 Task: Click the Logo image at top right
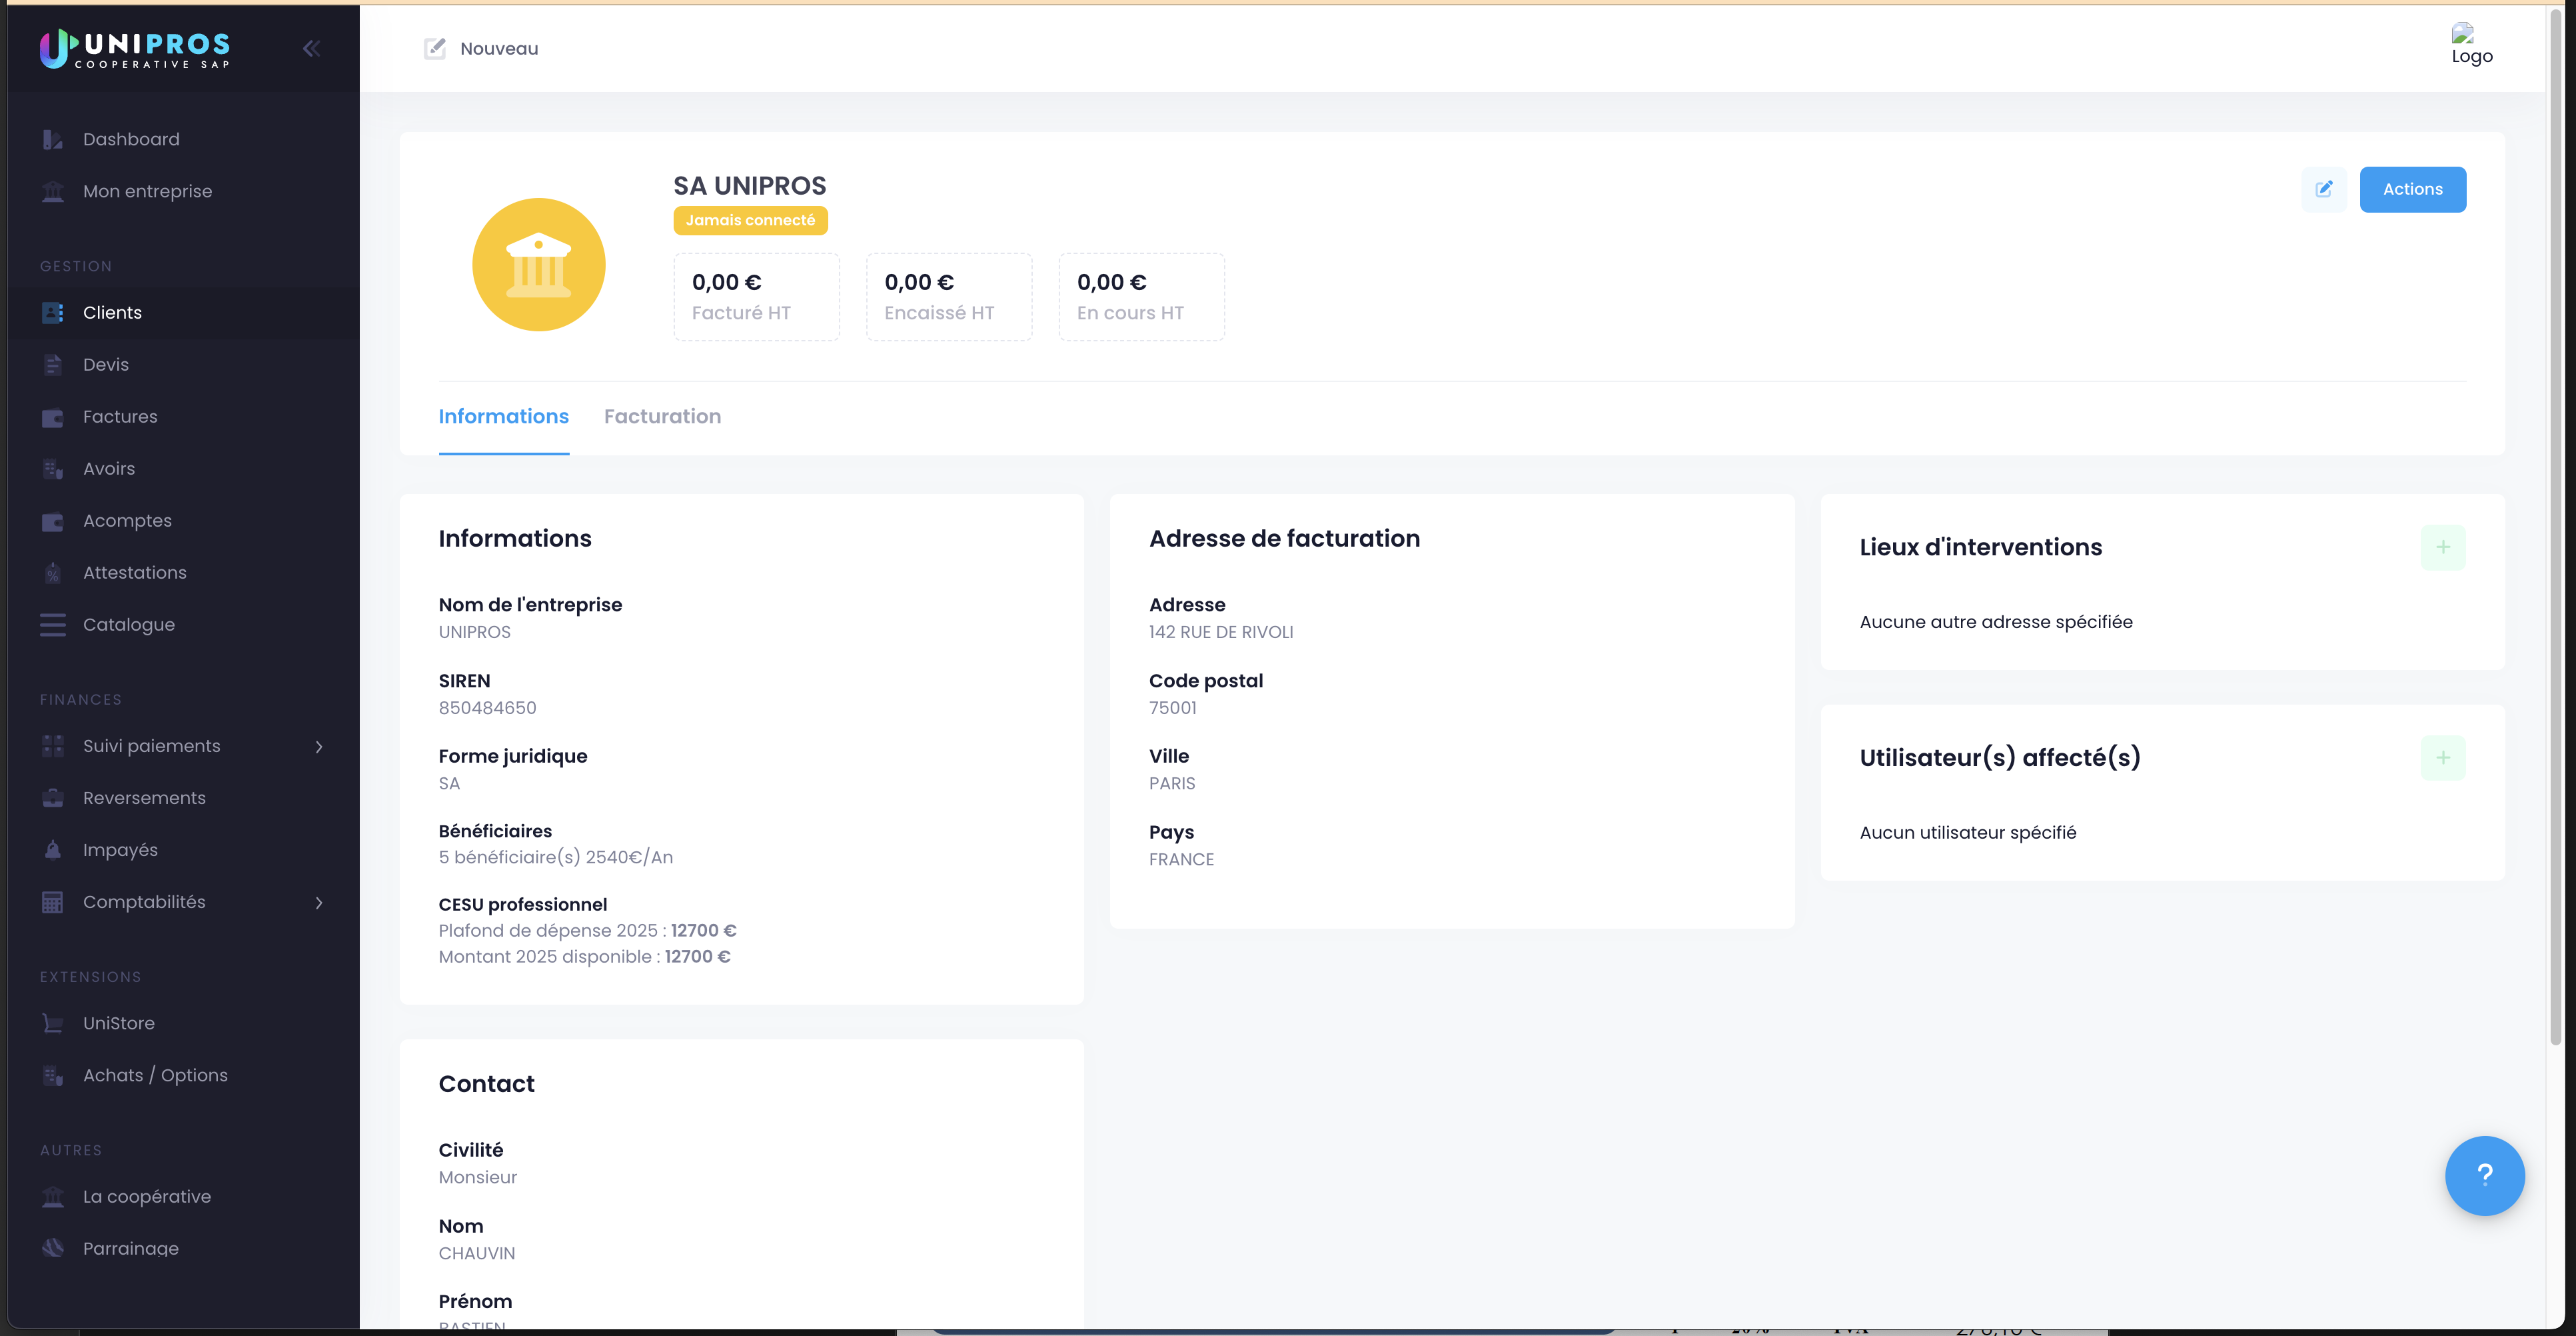[x=2471, y=44]
